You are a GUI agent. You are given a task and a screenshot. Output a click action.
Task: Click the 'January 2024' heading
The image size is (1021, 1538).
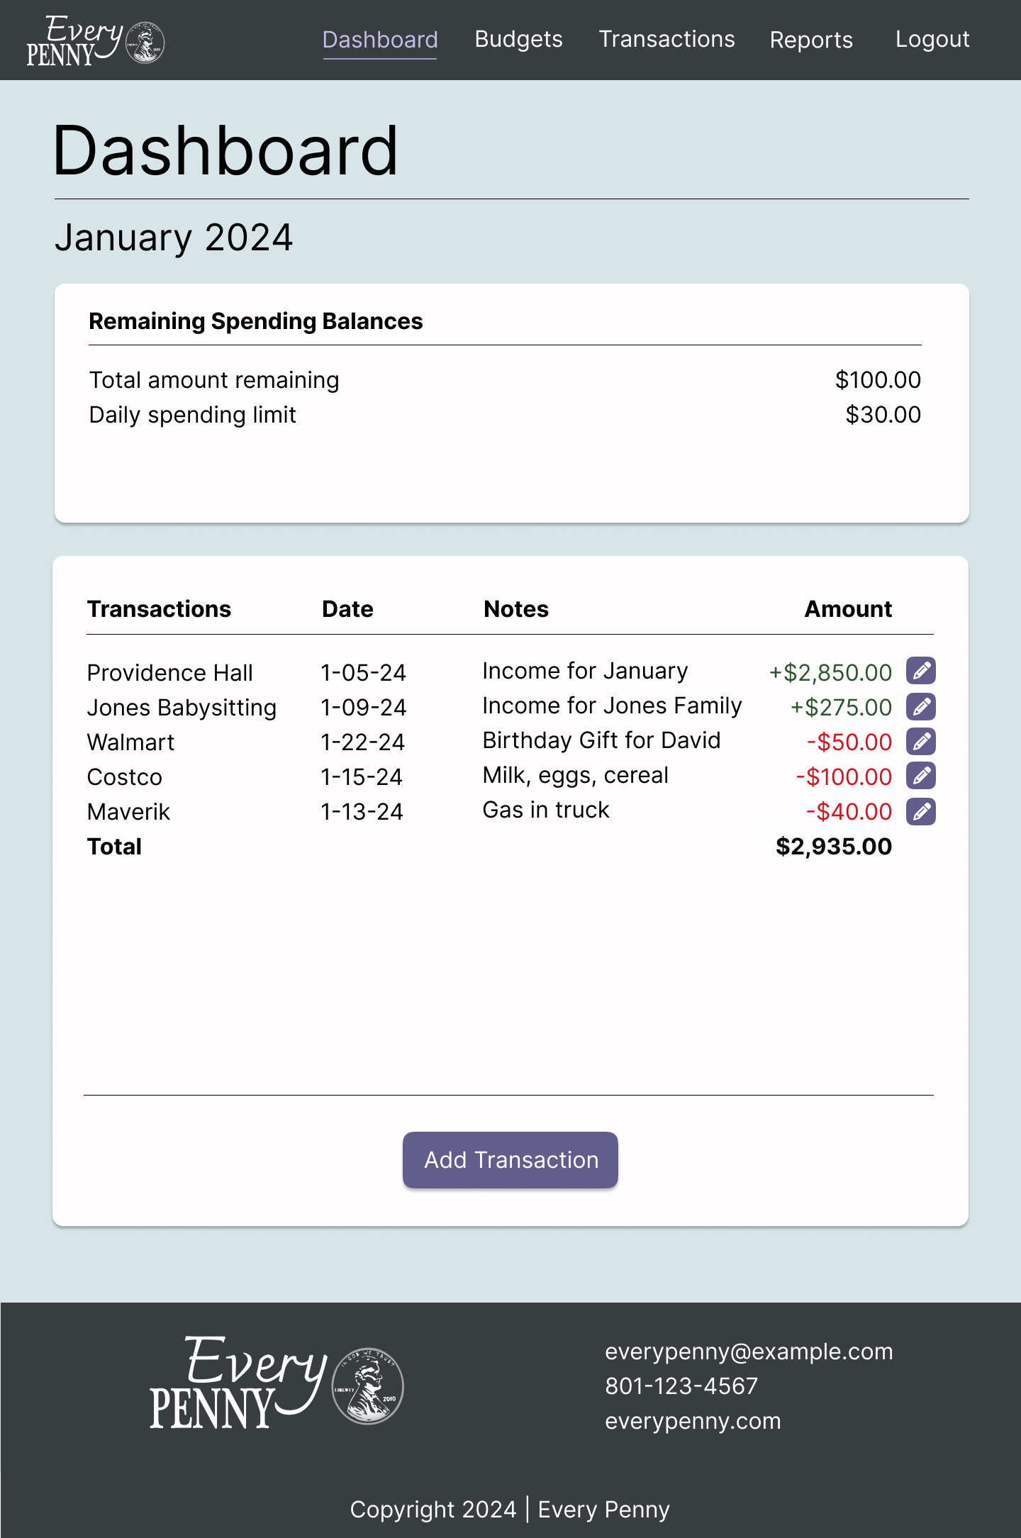tap(174, 238)
